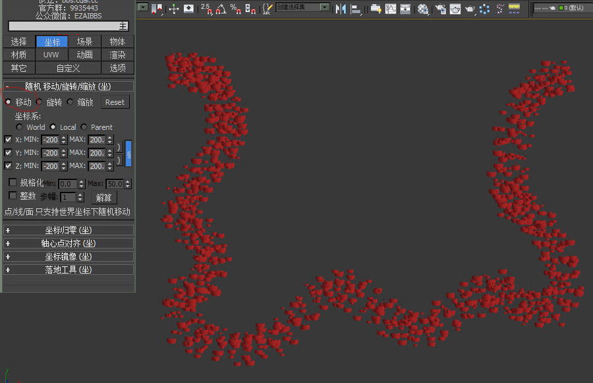Click the X MIN value field
The height and width of the screenshot is (383, 593).
point(50,140)
